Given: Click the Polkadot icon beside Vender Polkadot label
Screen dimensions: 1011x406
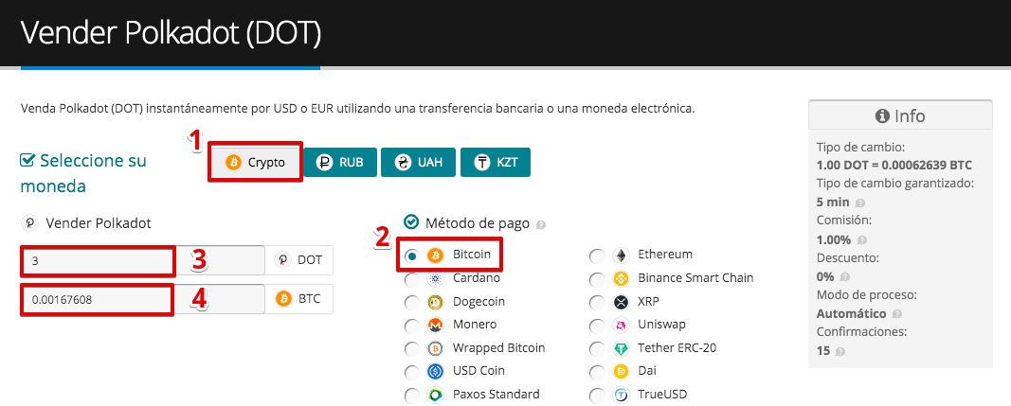Looking at the screenshot, I should 29,223.
